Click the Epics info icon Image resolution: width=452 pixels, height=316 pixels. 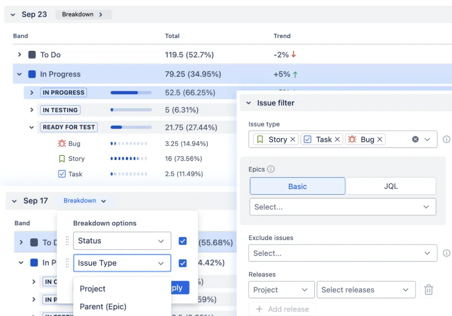(x=271, y=169)
